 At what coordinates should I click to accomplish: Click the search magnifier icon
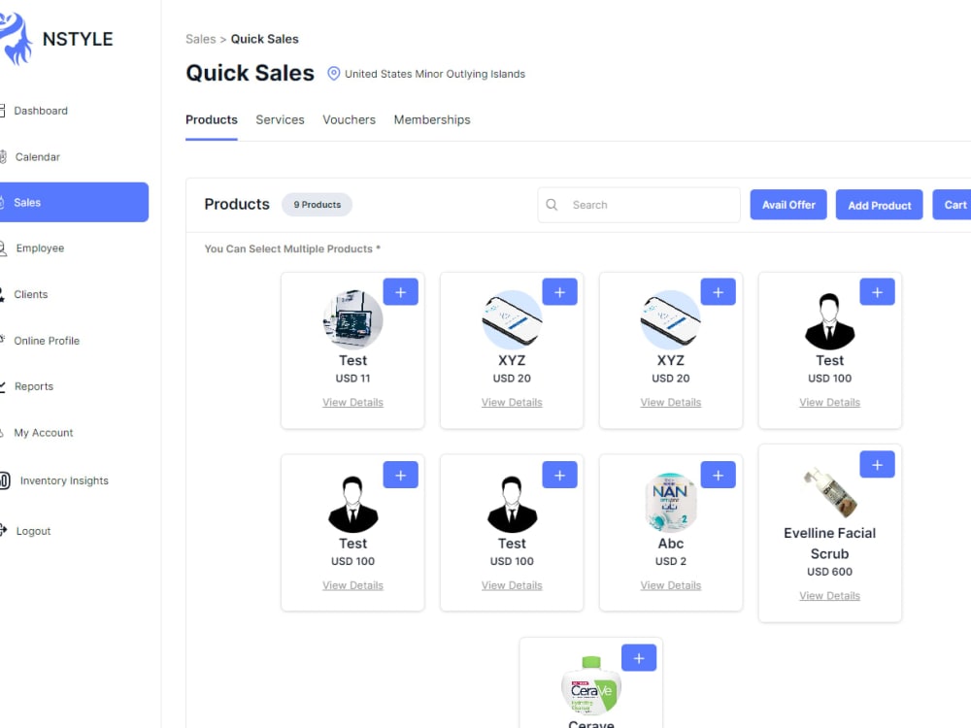[552, 204]
